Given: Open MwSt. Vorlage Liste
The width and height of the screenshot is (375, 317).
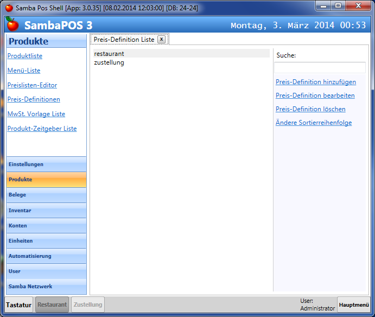Looking at the screenshot, I should 36,114.
